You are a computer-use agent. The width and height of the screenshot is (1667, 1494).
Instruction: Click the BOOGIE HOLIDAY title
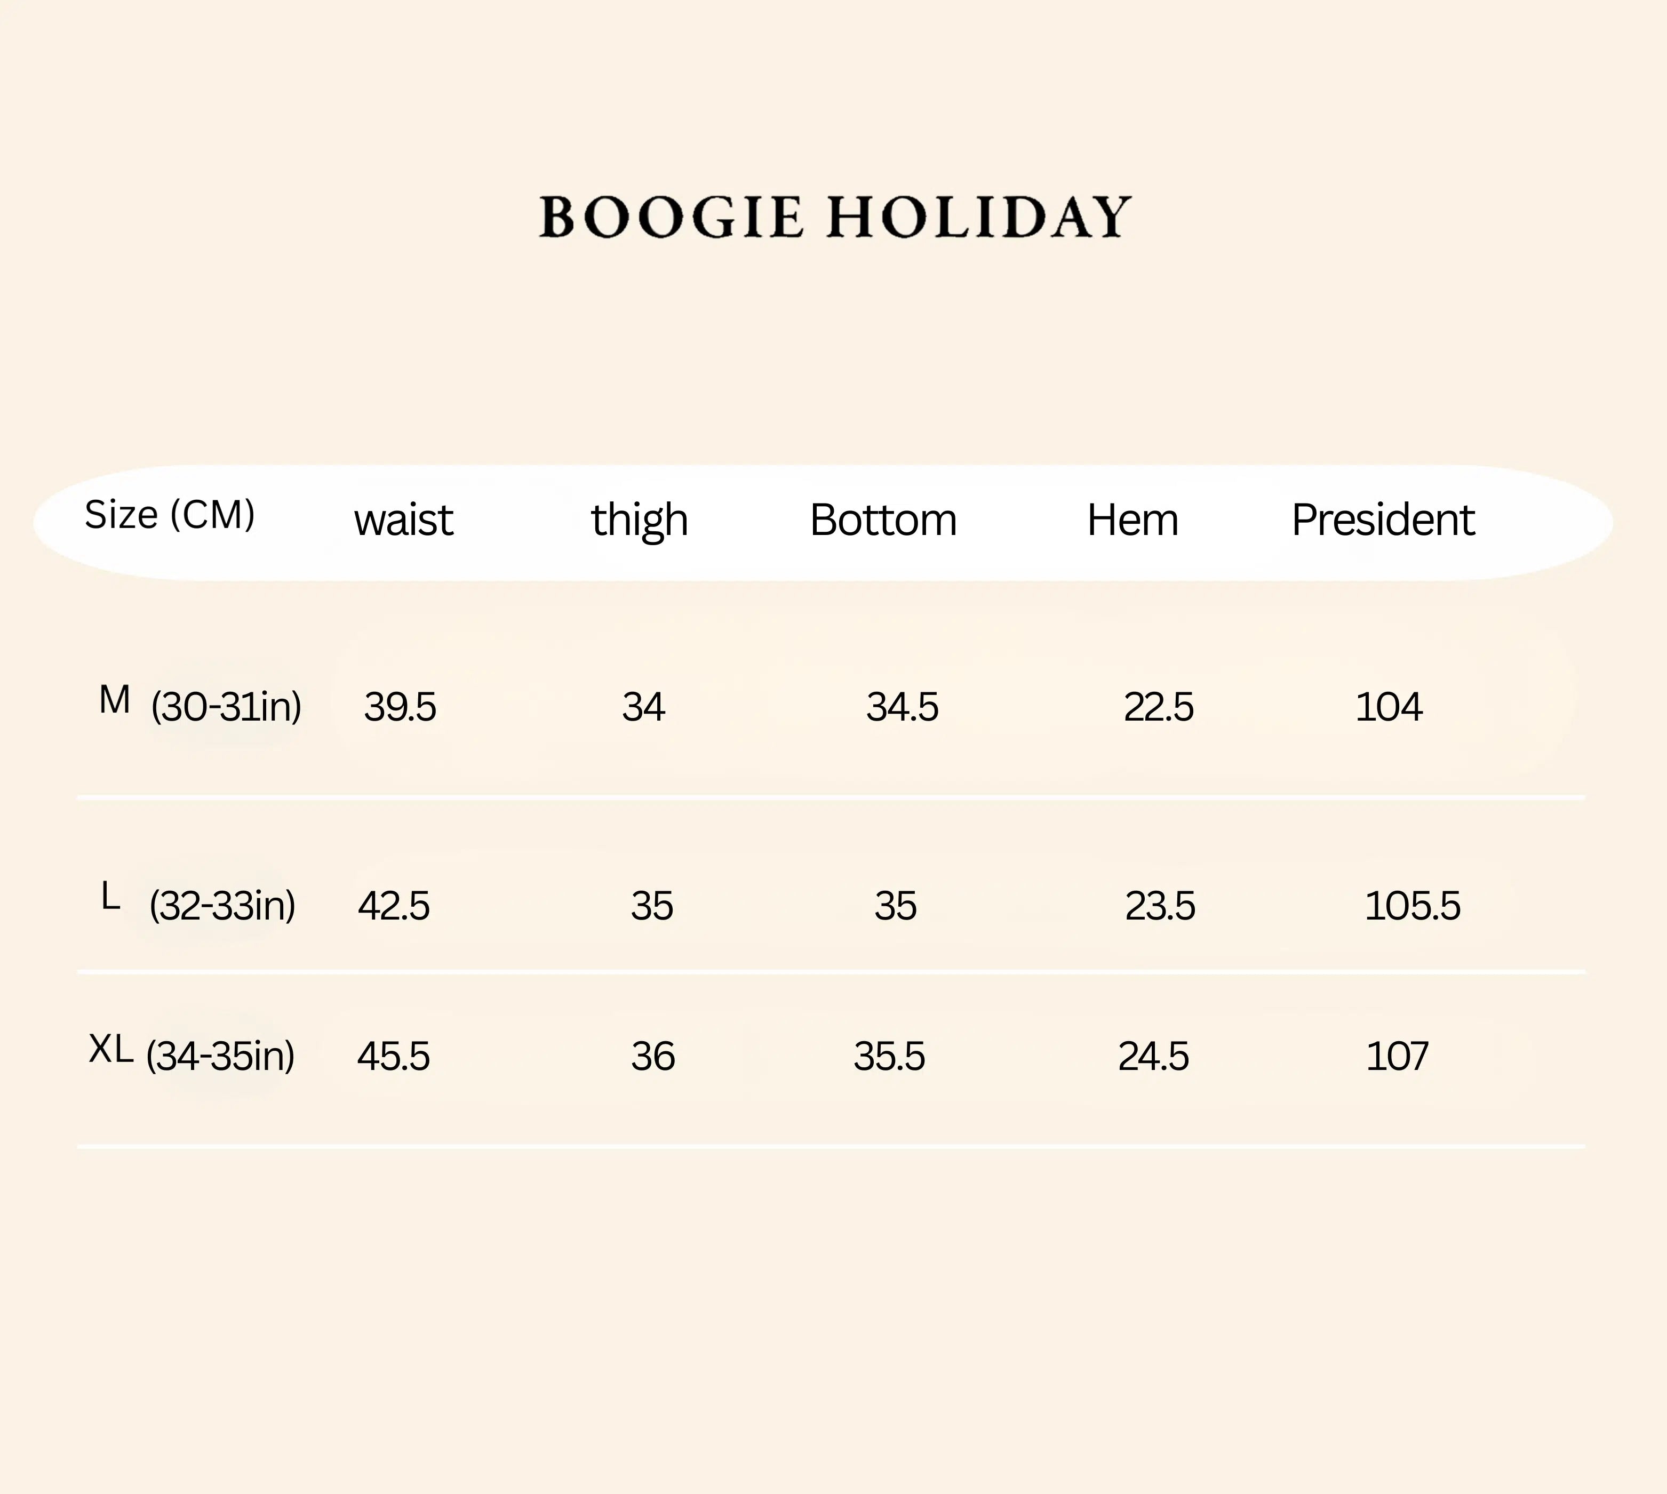pyautogui.click(x=835, y=217)
